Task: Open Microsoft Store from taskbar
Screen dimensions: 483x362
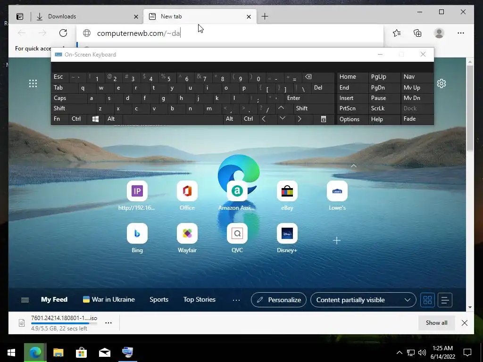Action: [81, 353]
